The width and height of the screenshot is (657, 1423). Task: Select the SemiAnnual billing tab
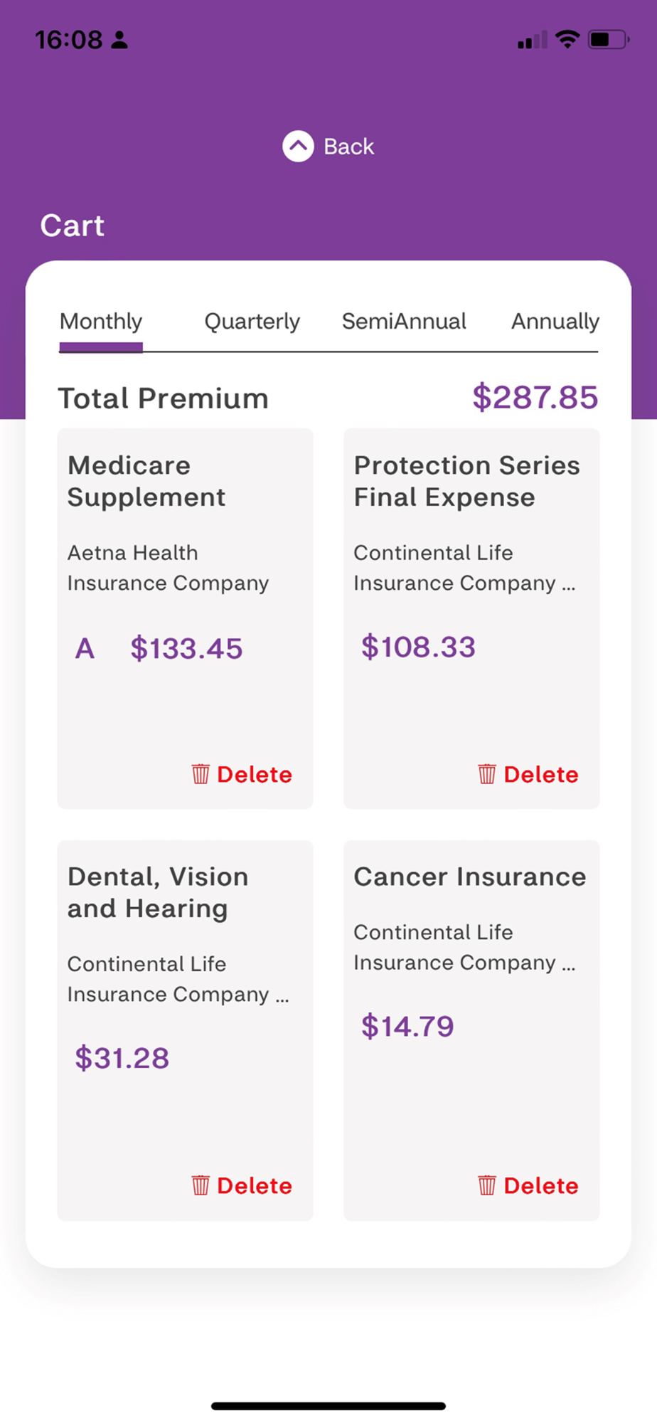[x=404, y=322]
